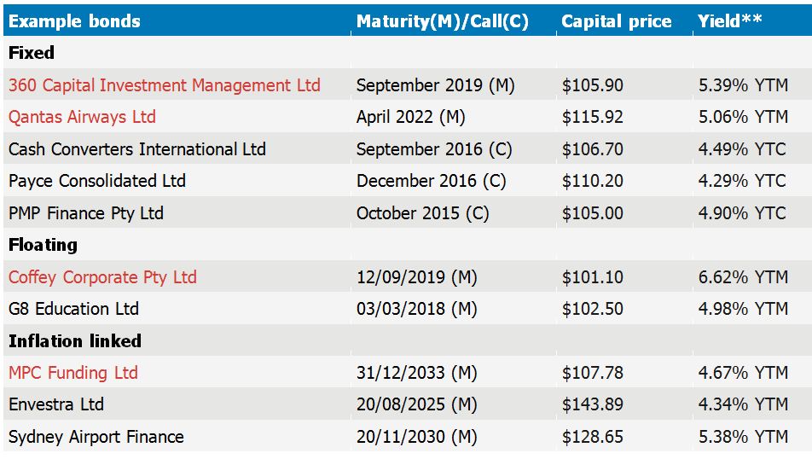Image resolution: width=812 pixels, height=459 pixels.
Task: Follow the MPC Funding Ltd link
Action: pyautogui.click(x=72, y=373)
